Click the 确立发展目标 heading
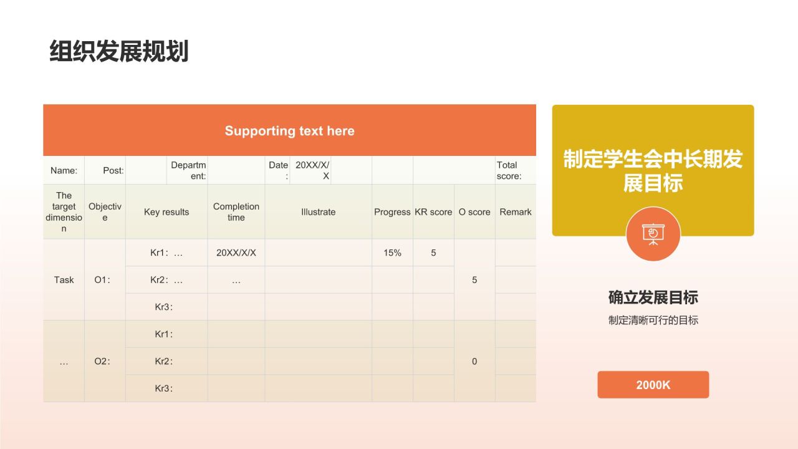This screenshot has width=798, height=449. [x=653, y=297]
